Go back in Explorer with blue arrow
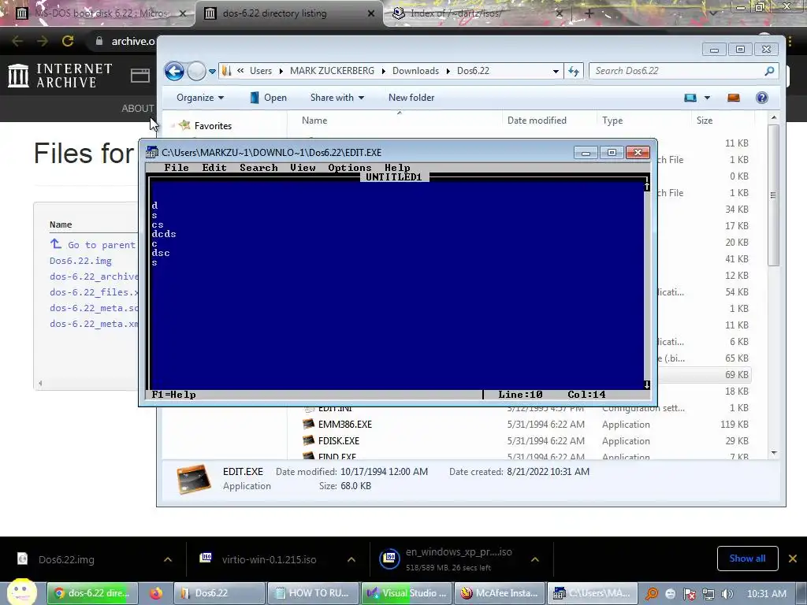 174,71
